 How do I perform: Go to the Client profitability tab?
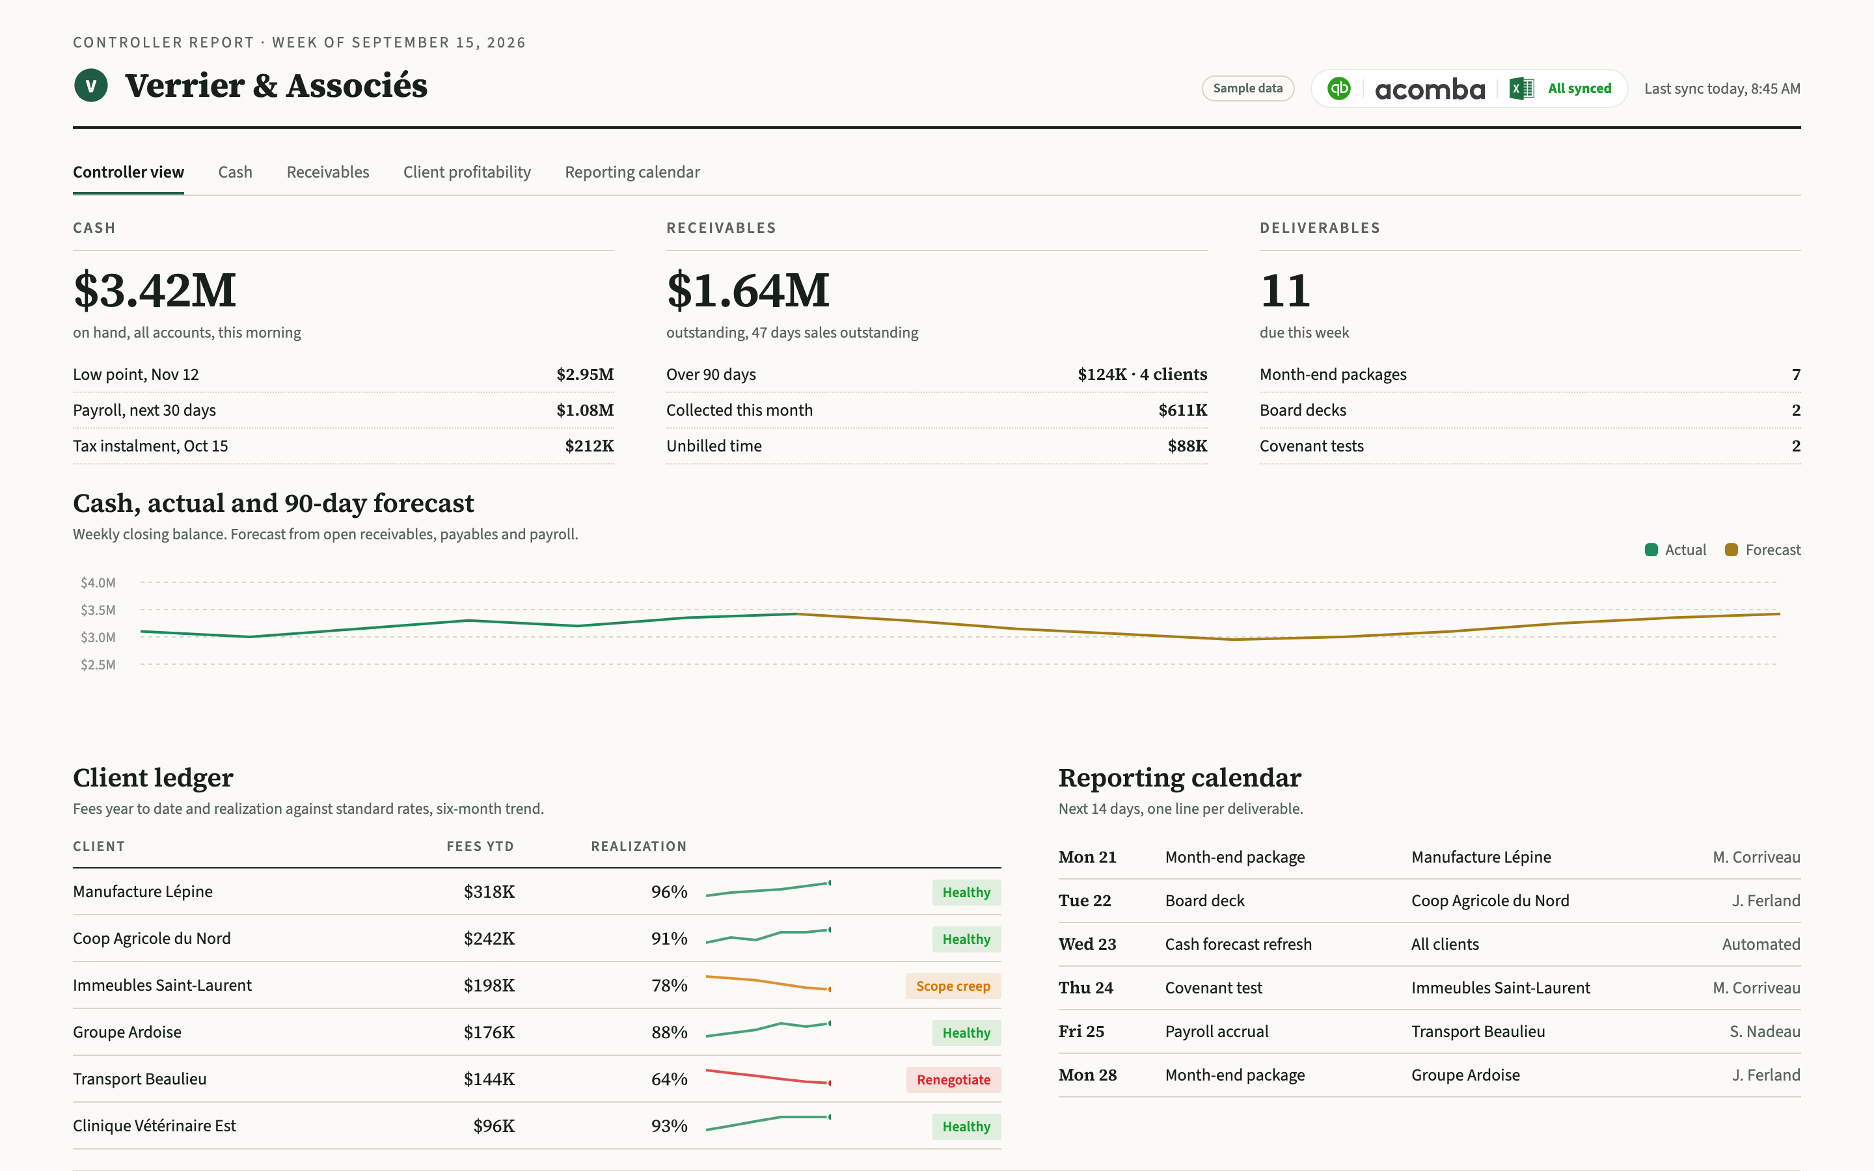click(467, 172)
